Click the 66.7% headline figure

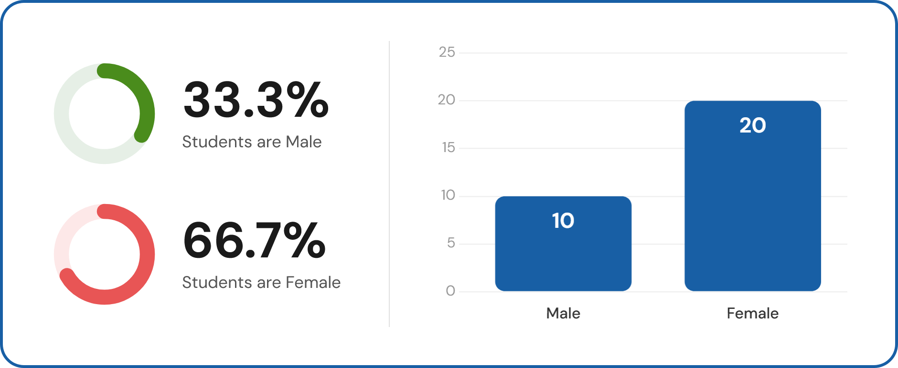[x=254, y=240]
